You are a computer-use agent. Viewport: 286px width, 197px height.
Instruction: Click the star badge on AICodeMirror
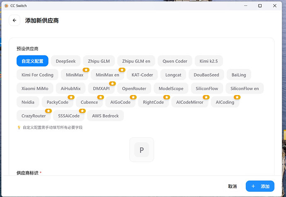[206, 97]
